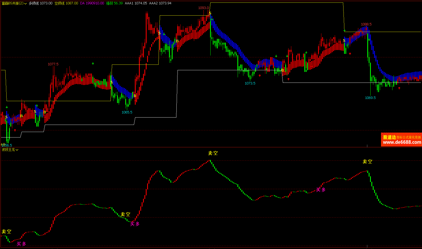Click the S sell marker below 1093.0
The height and width of the screenshot is (249, 422).
(x=210, y=13)
